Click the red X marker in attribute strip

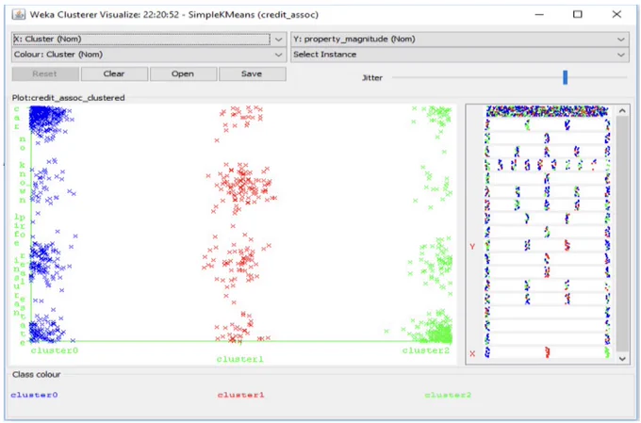(x=472, y=353)
